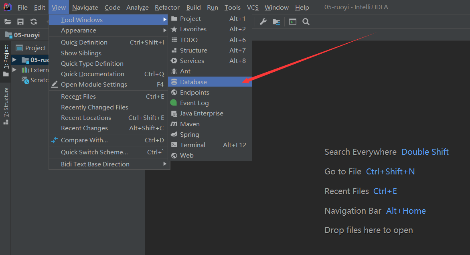Viewport: 470px width, 255px height.
Task: Click the Open folder toolbar icon
Action: (8, 22)
